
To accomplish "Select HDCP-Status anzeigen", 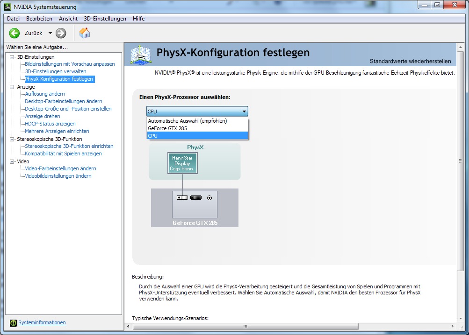I will (x=50, y=124).
